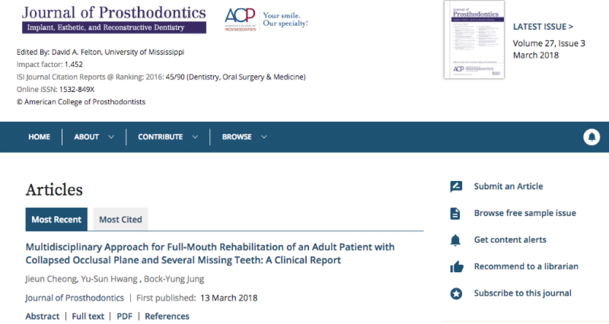Click the Submit an Article pencil icon

[x=456, y=186]
